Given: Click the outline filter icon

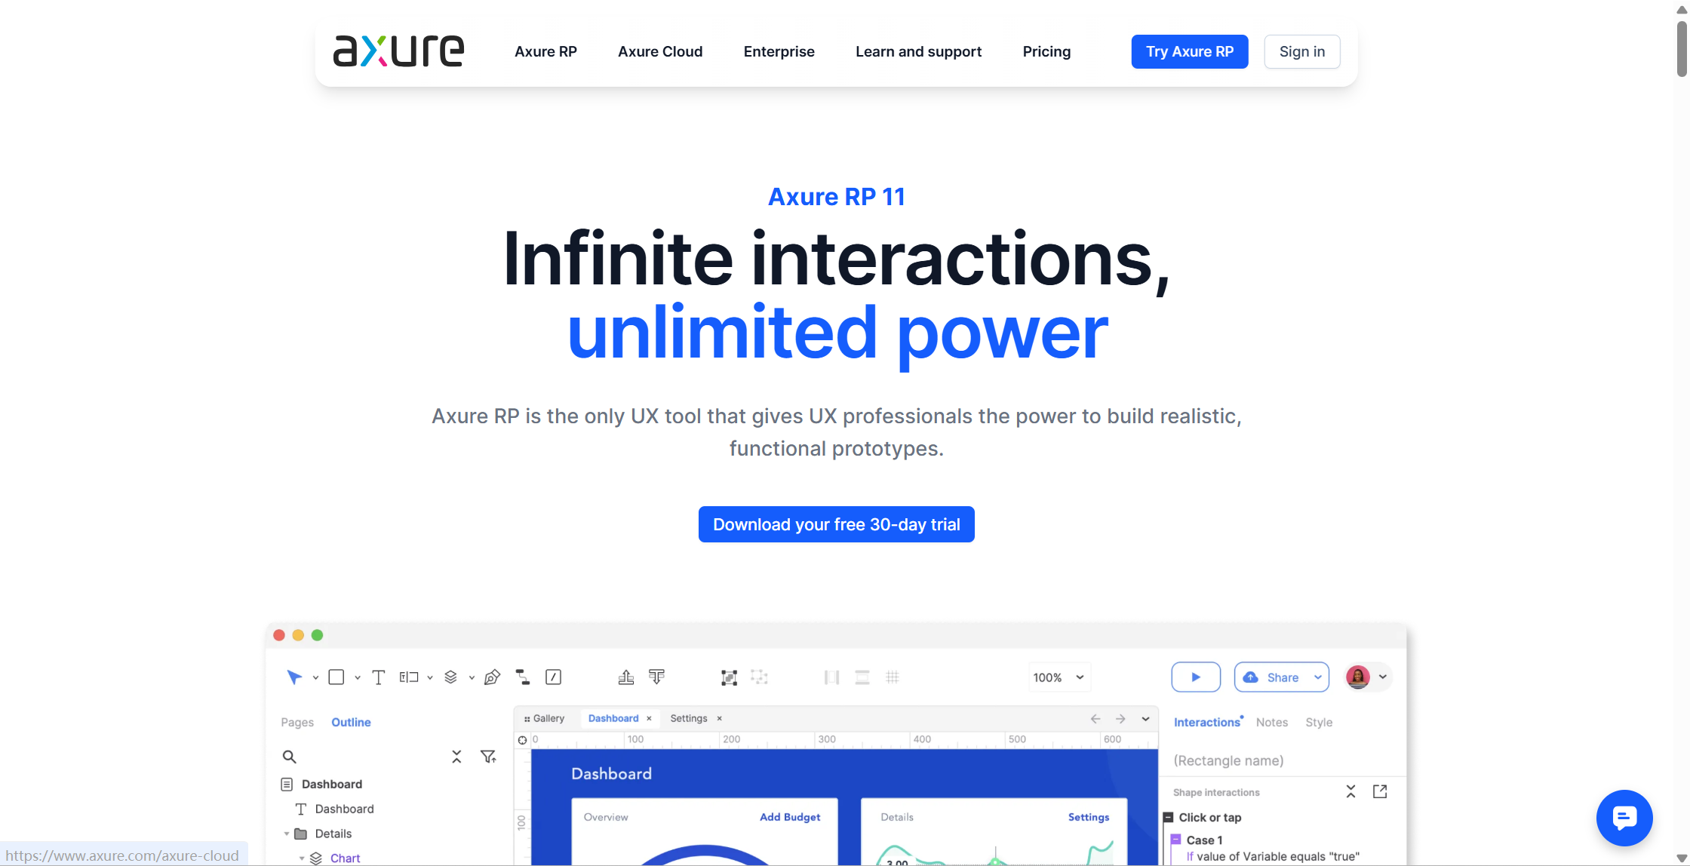Looking at the screenshot, I should (488, 757).
